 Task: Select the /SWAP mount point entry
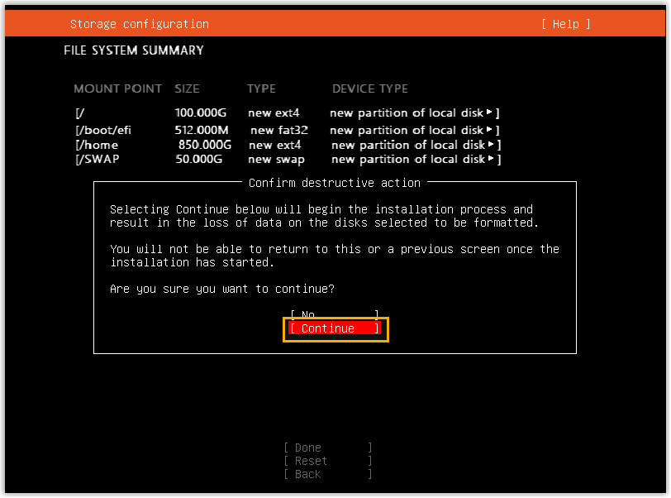pyautogui.click(x=98, y=159)
